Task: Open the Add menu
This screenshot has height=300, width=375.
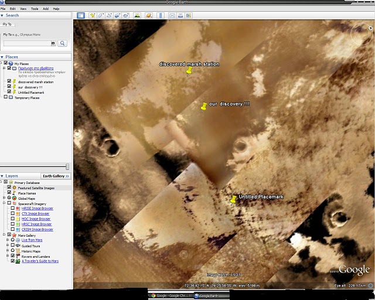Action: point(46,9)
